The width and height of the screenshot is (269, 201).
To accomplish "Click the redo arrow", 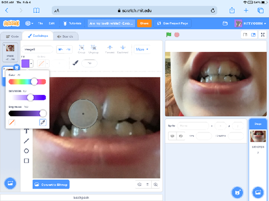I will coord(68,49).
